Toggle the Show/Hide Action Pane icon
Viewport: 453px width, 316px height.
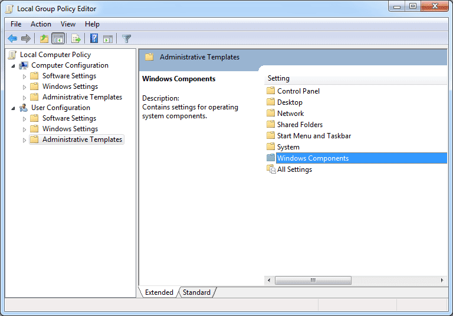pos(108,38)
